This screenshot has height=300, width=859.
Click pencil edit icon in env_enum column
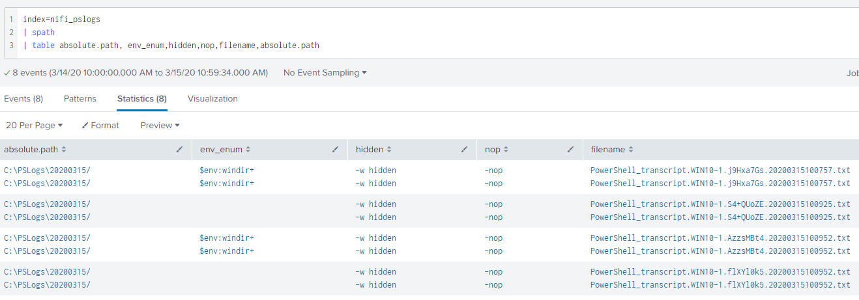(x=335, y=150)
